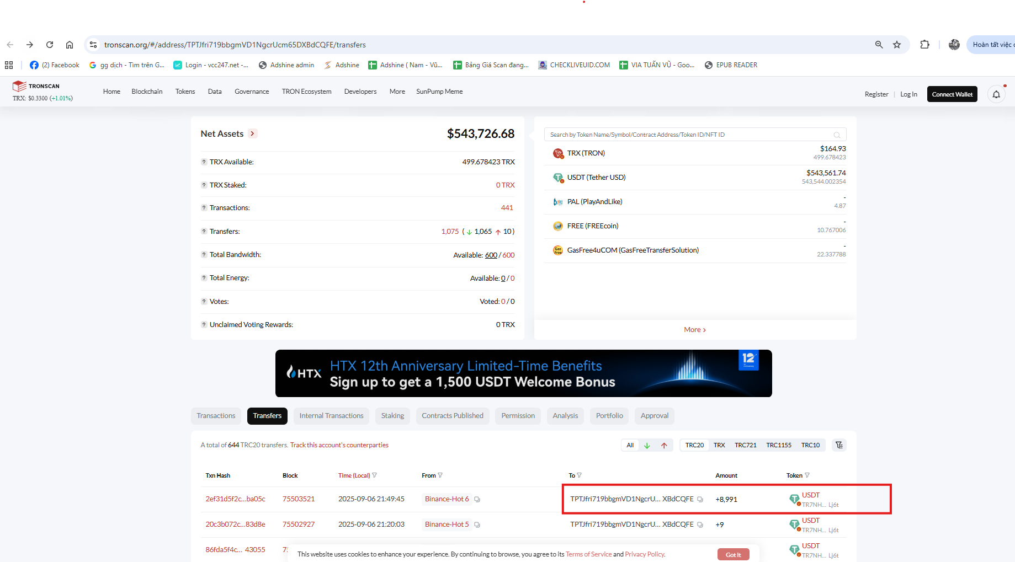Open the browser apps grid in bookmarks bar
The image size is (1015, 562).
(9, 65)
